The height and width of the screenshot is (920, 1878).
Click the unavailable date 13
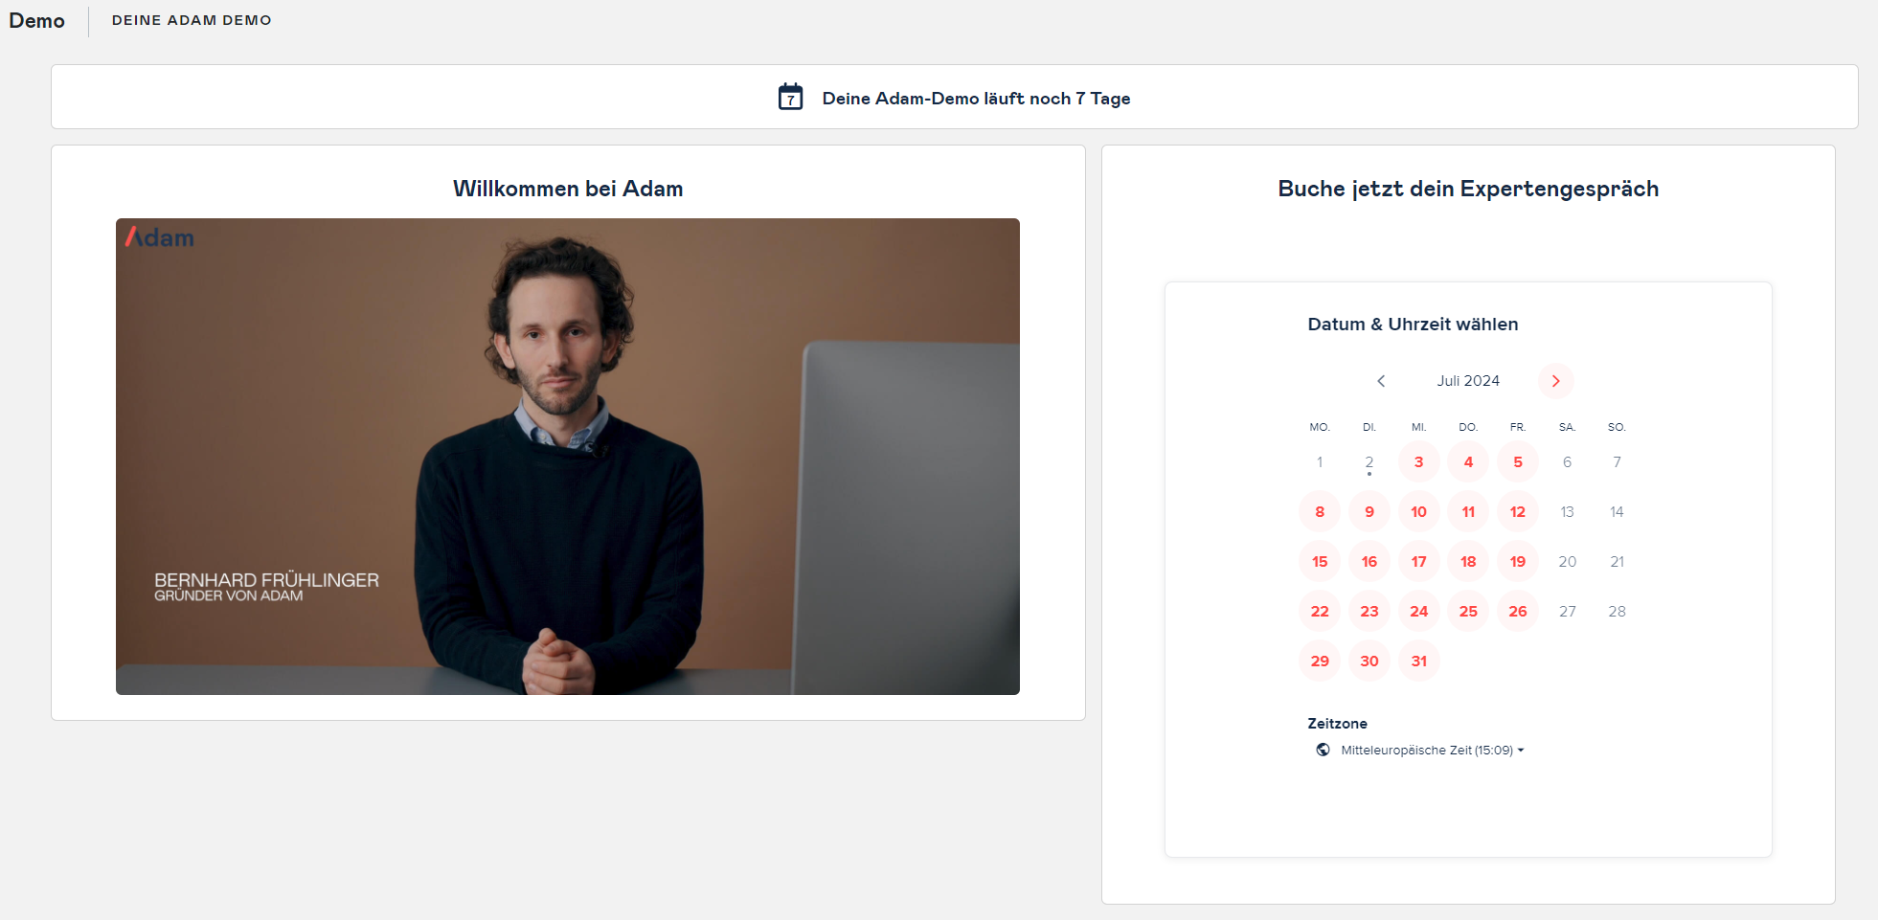(x=1568, y=512)
